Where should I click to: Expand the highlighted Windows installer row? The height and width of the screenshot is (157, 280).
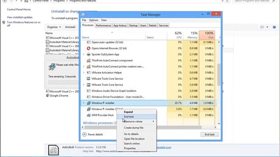(84, 103)
